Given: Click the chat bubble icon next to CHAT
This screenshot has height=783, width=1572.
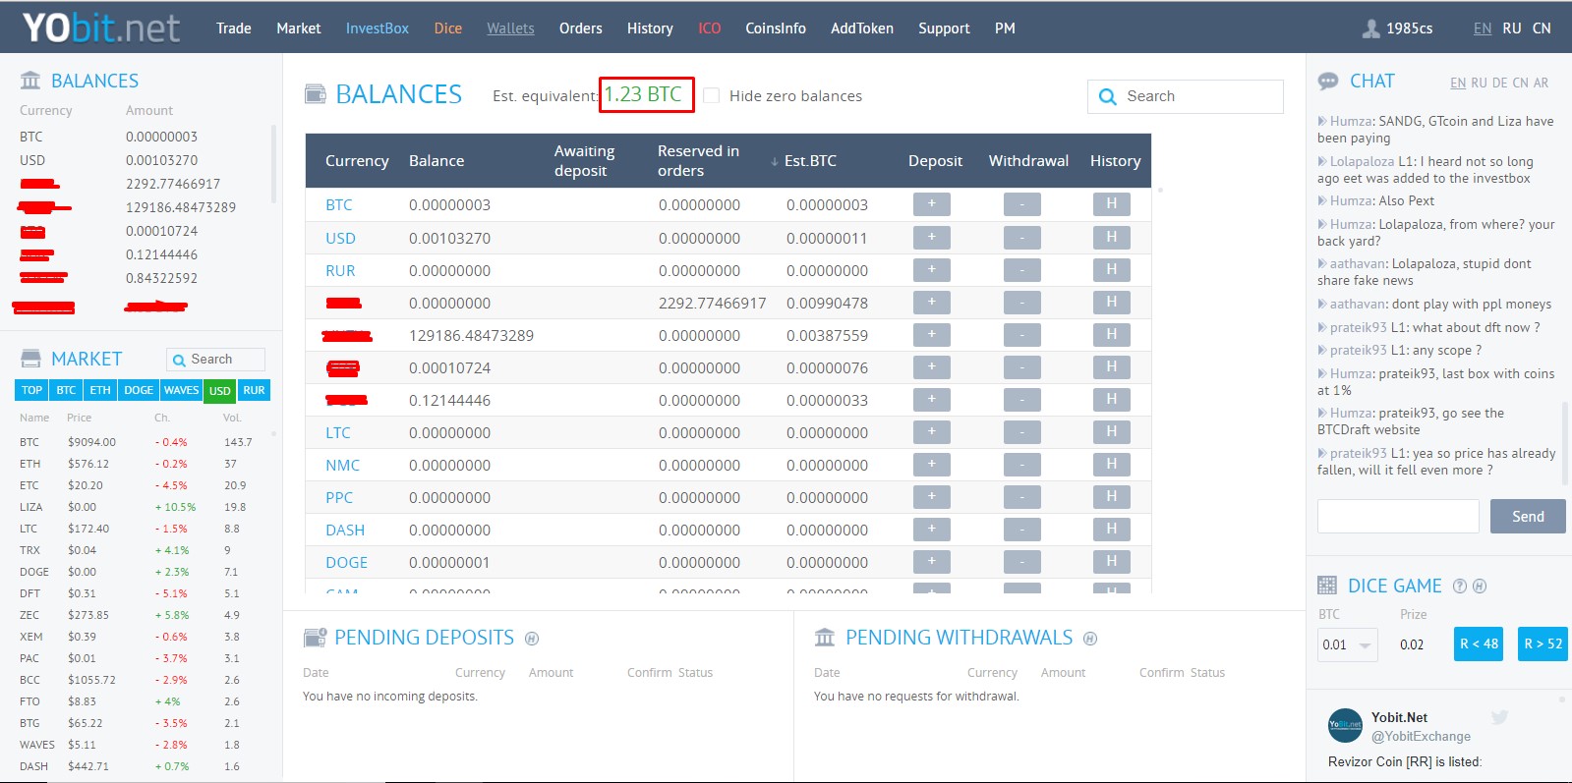Looking at the screenshot, I should tap(1328, 82).
